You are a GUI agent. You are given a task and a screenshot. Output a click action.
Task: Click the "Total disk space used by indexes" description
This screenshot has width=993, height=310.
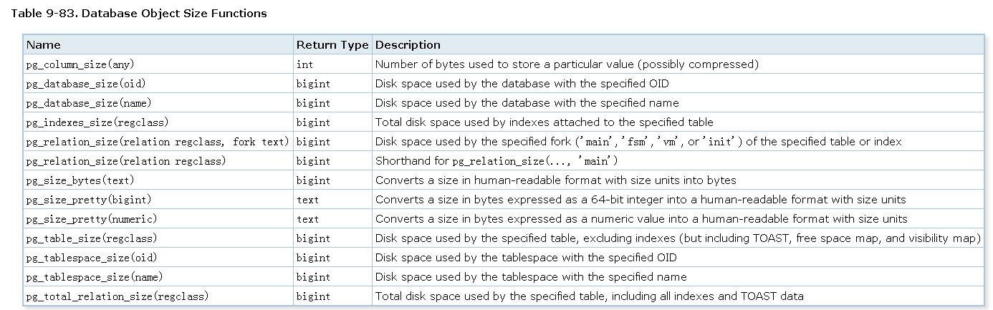pos(544,122)
